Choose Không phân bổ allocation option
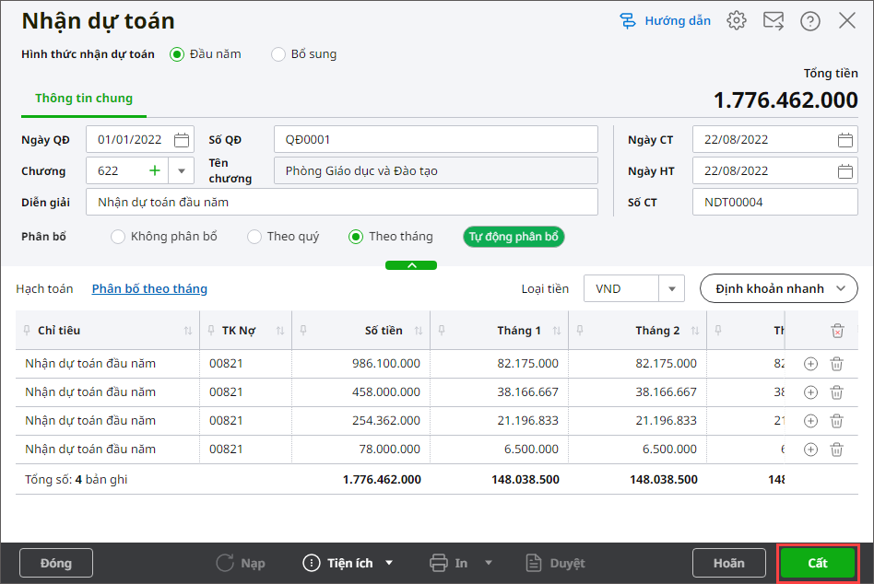The height and width of the screenshot is (584, 874). pyautogui.click(x=118, y=237)
